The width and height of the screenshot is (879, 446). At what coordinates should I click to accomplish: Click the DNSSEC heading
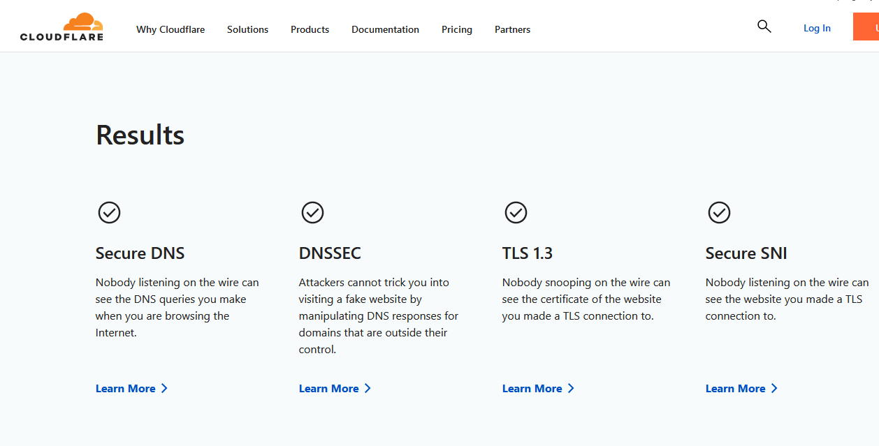[x=330, y=253]
